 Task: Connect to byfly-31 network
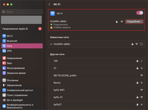coord(96,97)
